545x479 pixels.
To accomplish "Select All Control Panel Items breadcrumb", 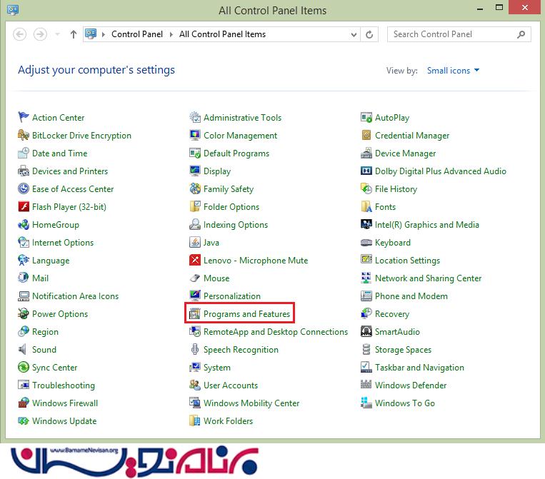I will [222, 34].
